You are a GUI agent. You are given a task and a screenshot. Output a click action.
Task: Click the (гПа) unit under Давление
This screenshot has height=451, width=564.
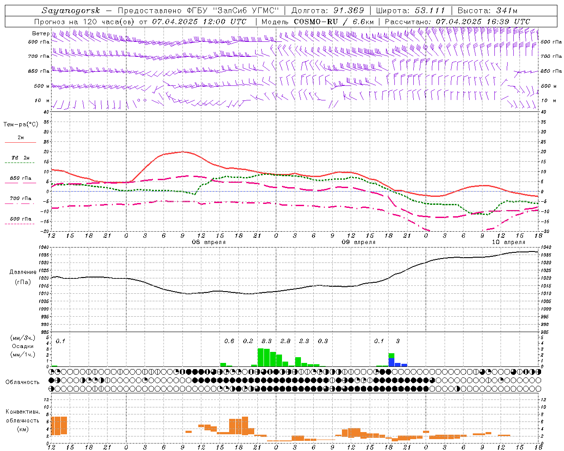pos(23,282)
